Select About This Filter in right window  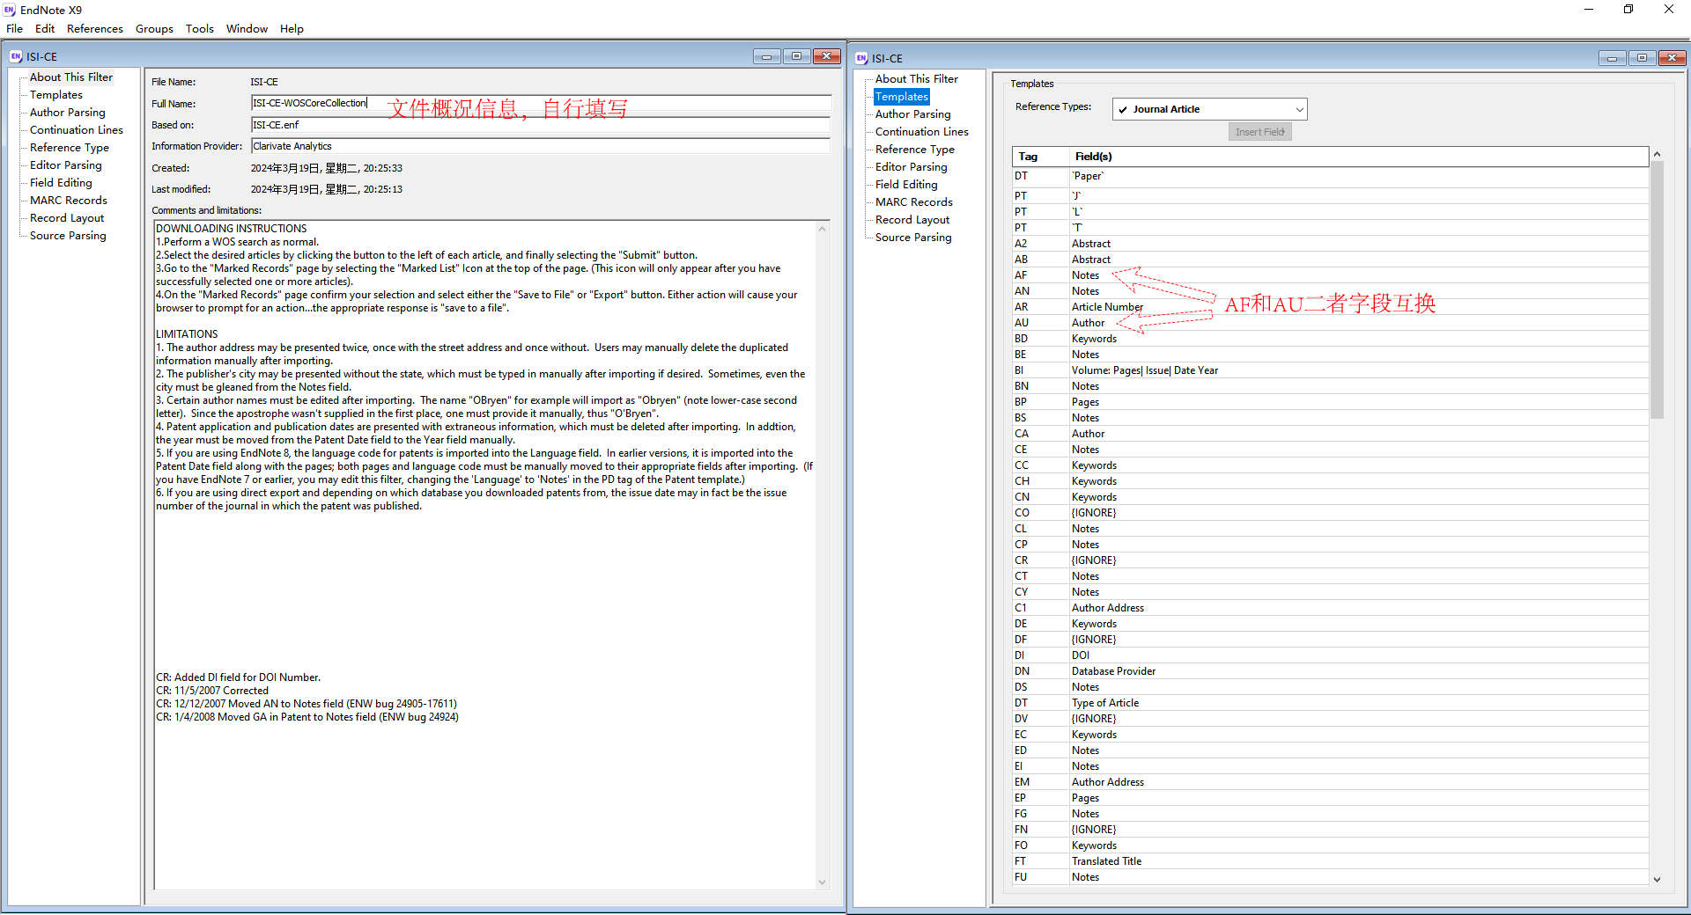tap(917, 79)
